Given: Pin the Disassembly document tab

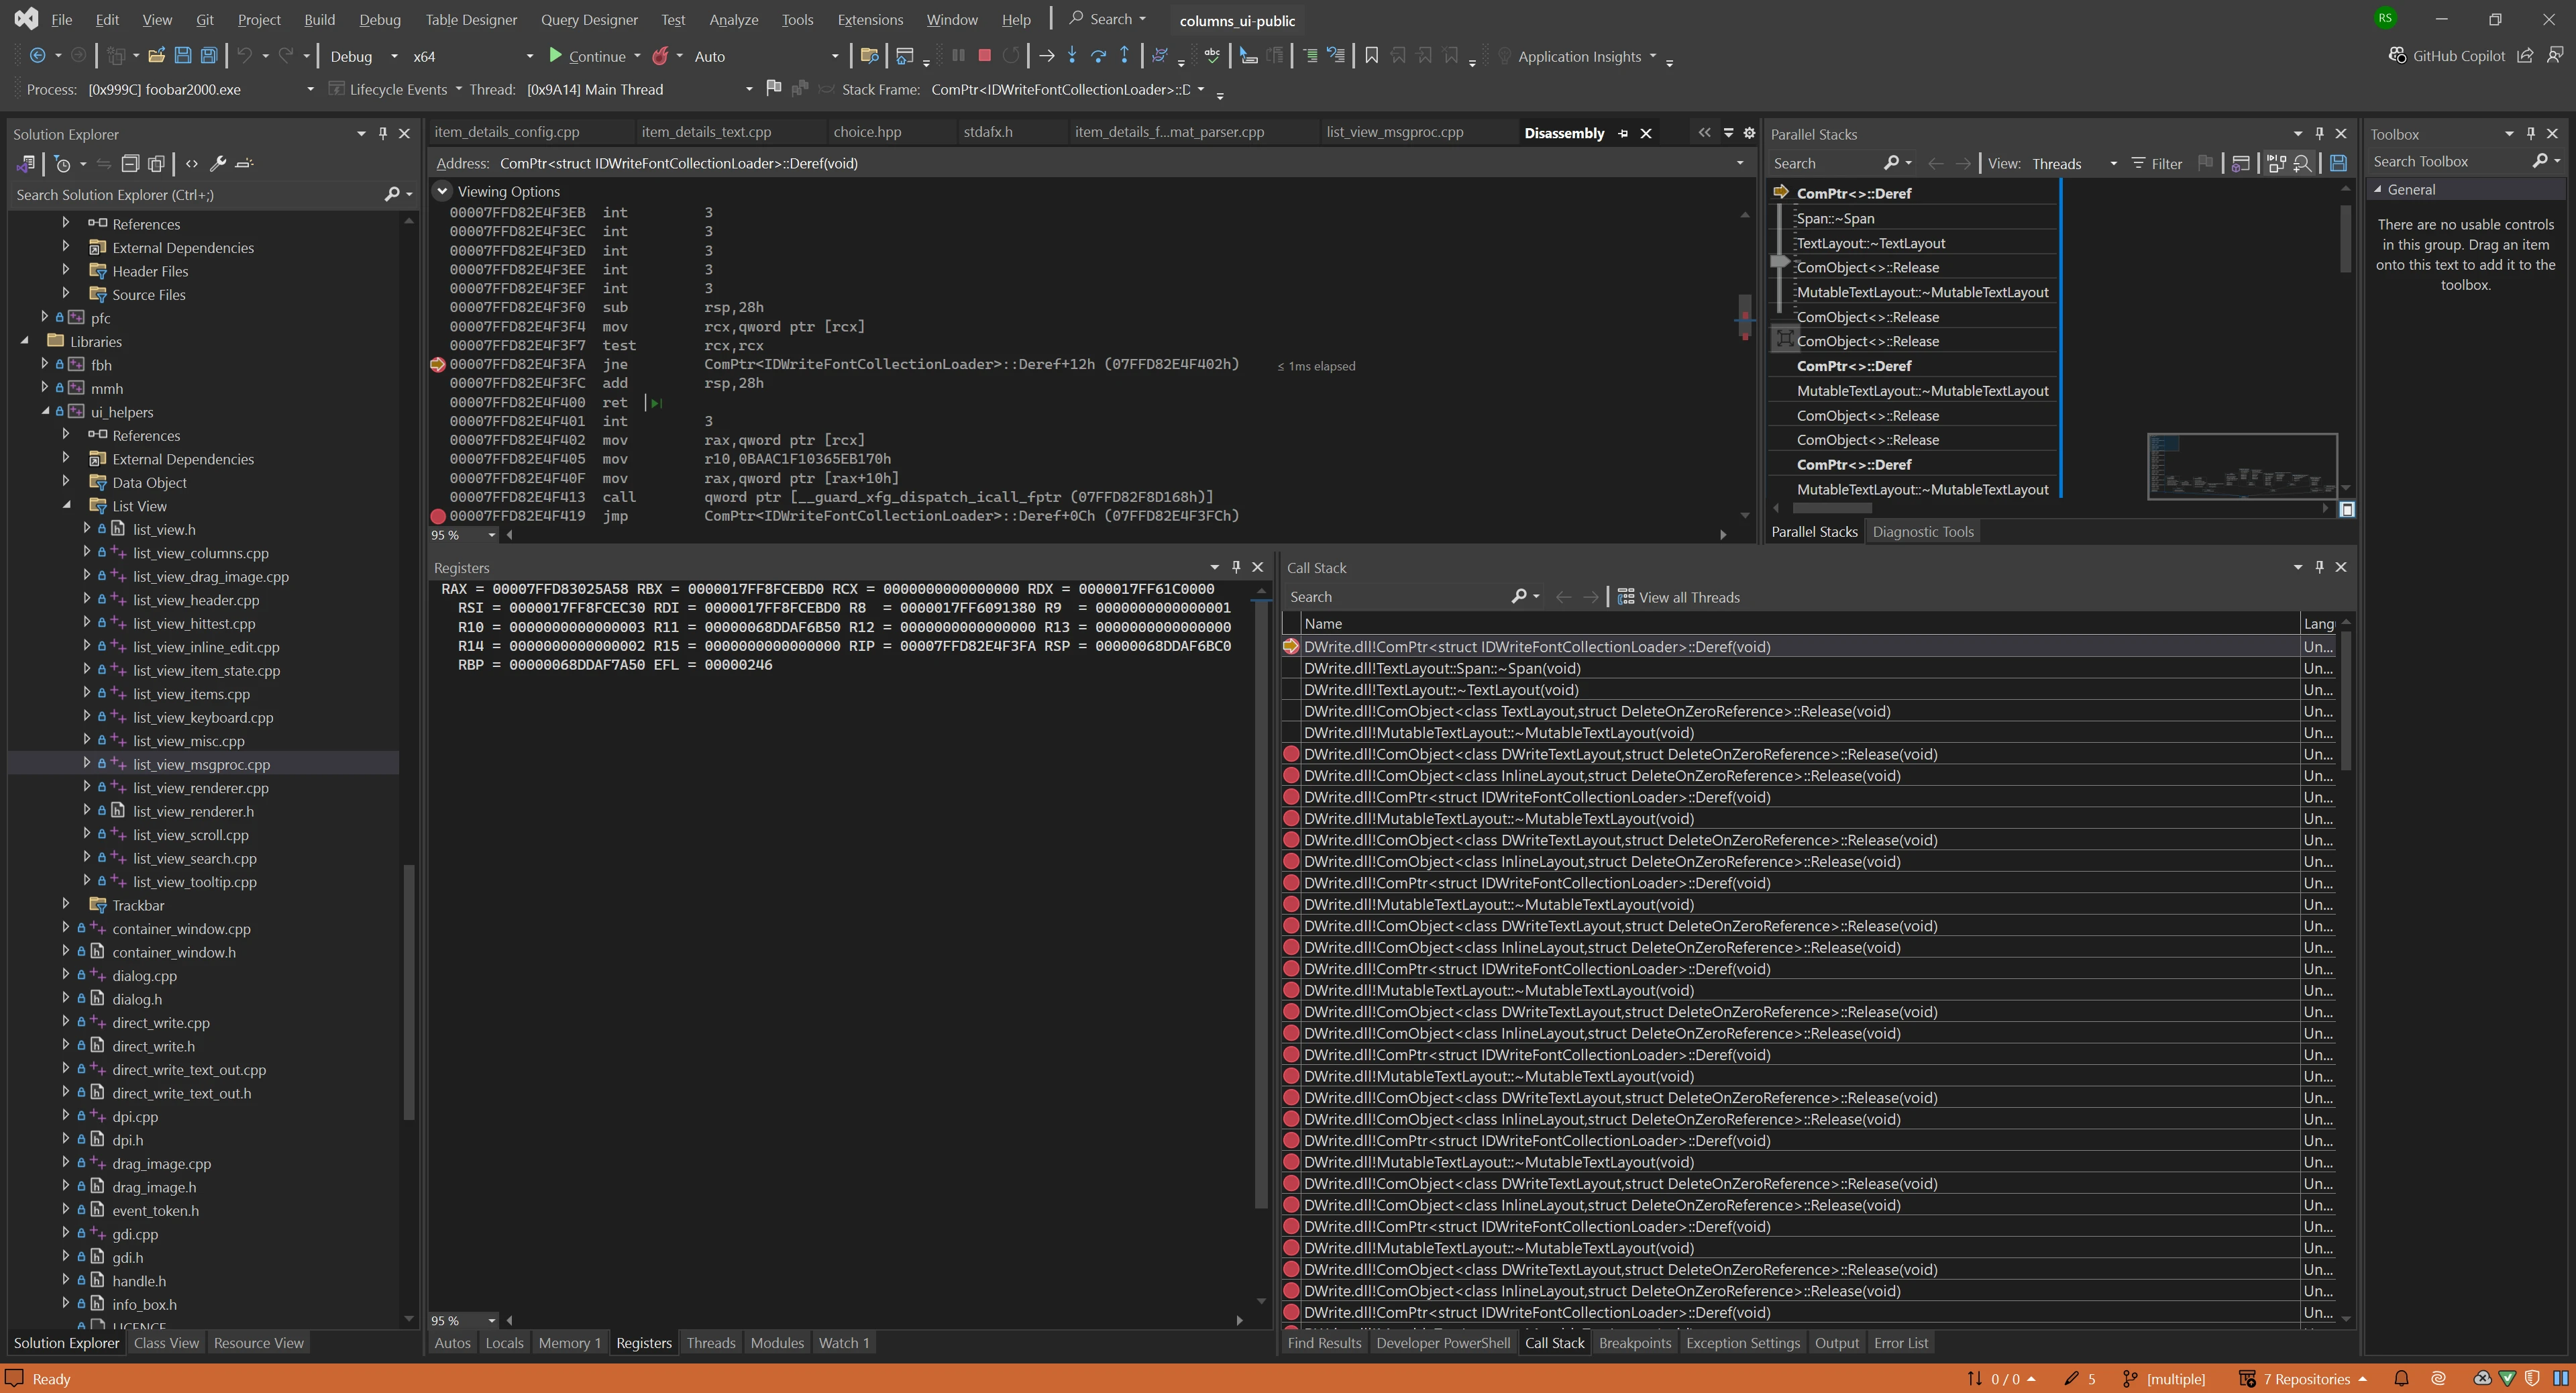Looking at the screenshot, I should pos(1622,132).
